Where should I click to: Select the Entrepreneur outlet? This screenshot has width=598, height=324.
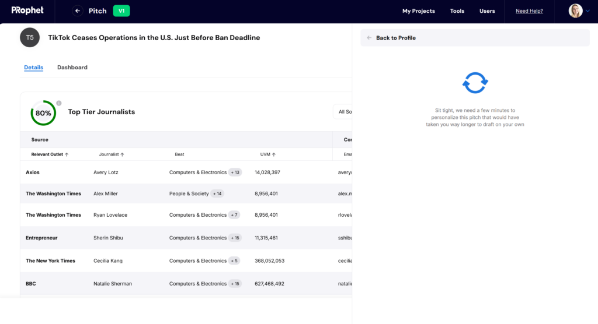41,238
